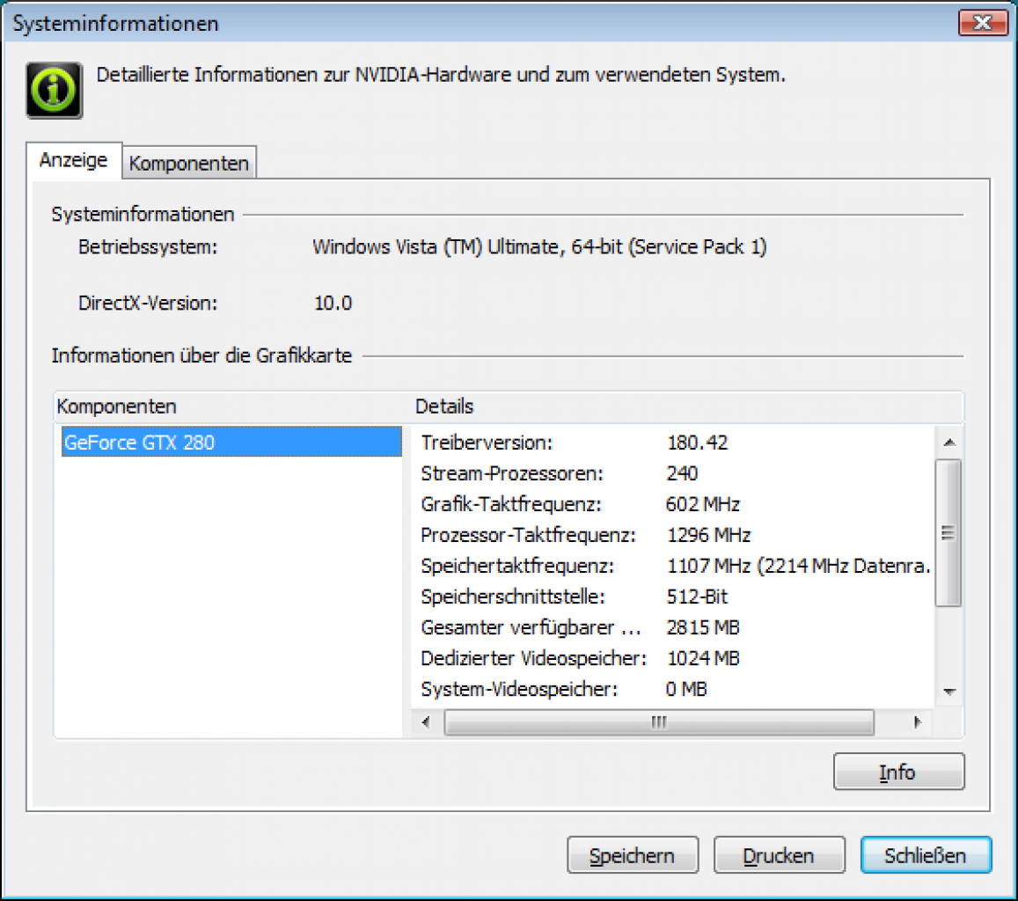
Task: Click the Treiberversion value 180.42
Action: (x=697, y=443)
